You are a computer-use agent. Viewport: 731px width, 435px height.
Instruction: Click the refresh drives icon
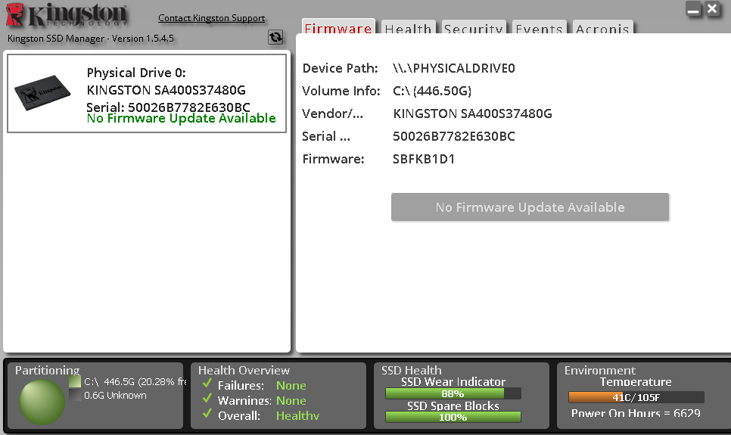click(275, 37)
